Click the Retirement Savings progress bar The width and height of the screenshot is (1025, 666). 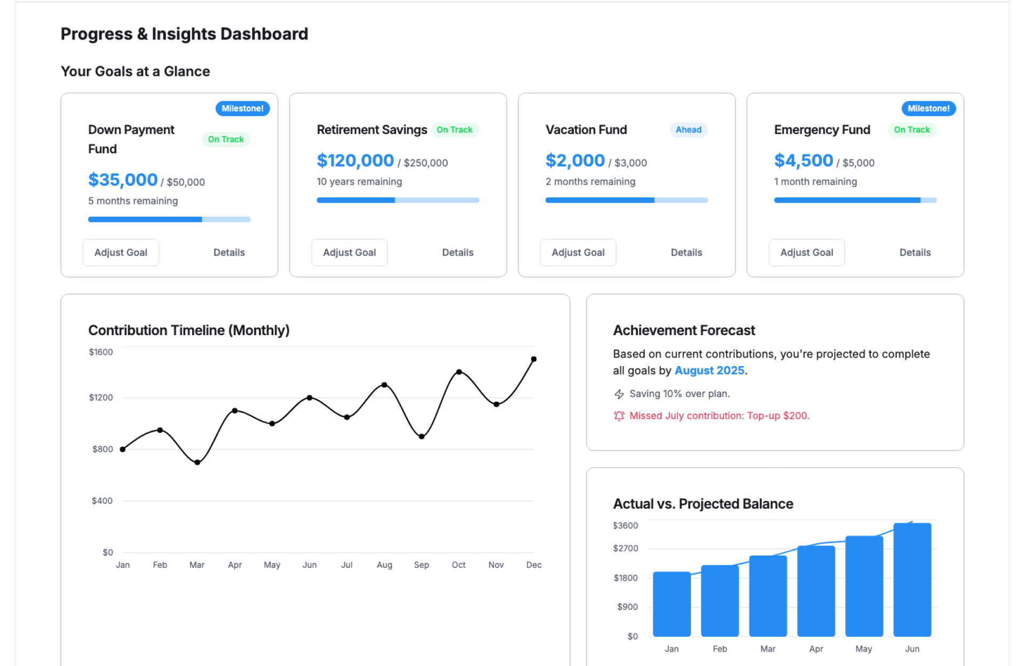pyautogui.click(x=398, y=200)
